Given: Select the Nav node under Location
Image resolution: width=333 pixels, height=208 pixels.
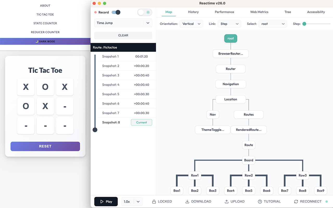Looking at the screenshot, I should tap(213, 115).
